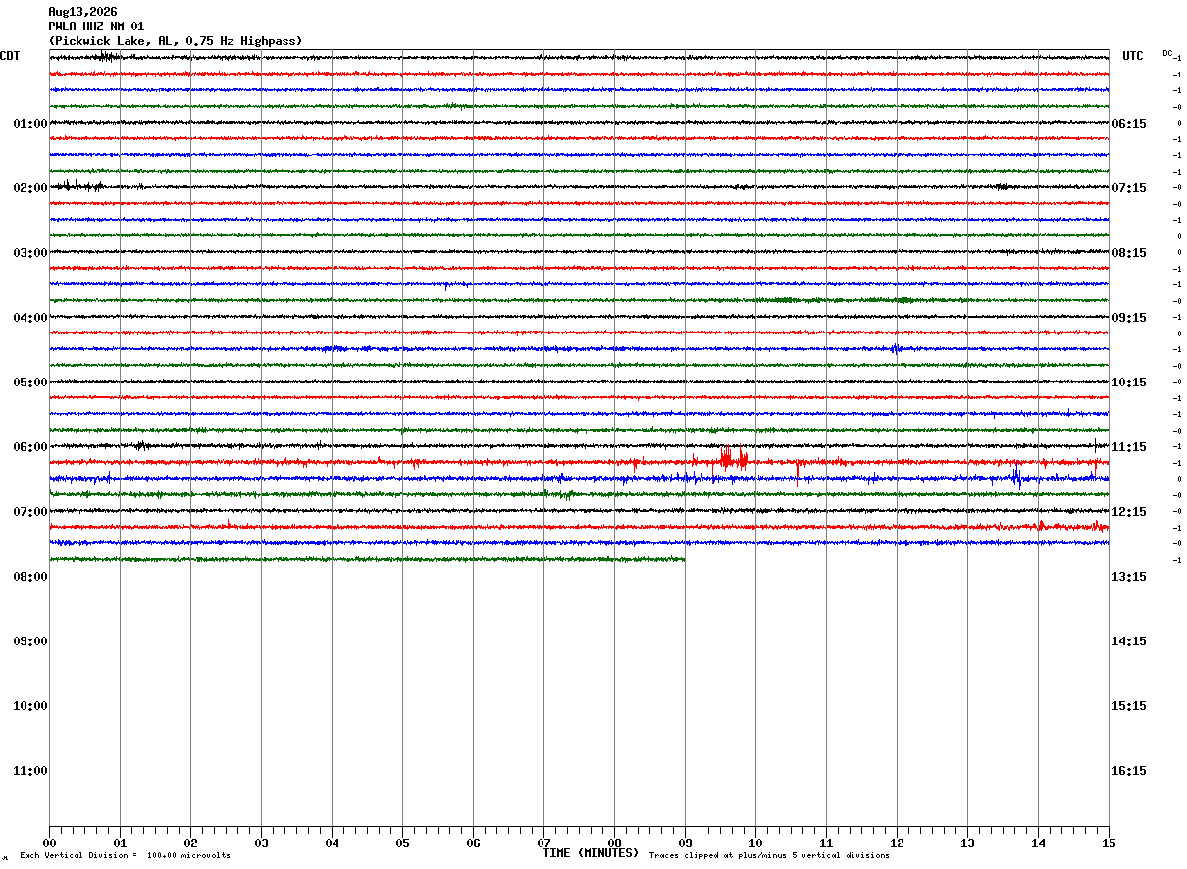Select the 04:00 CDT row label
This screenshot has height=869, width=1187.
click(x=30, y=318)
